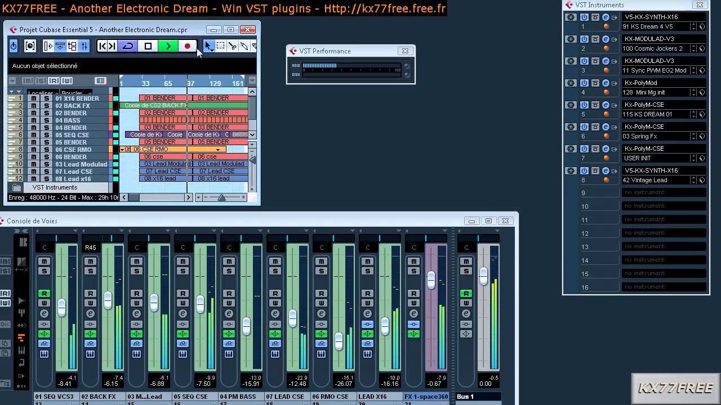This screenshot has width=721, height=405.
Task: Toggle global Read automation in track list header
Action: point(54,81)
